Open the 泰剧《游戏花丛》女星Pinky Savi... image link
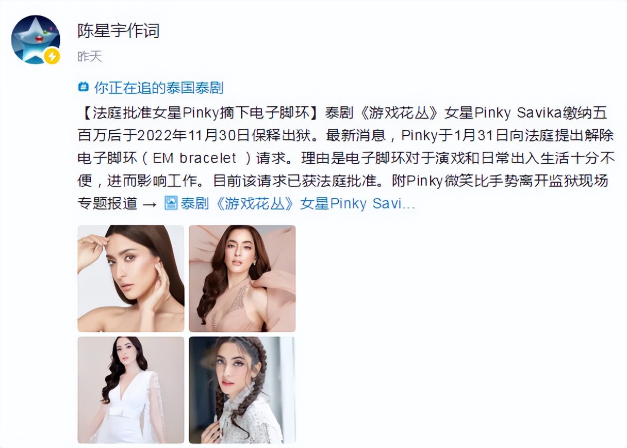 [298, 203]
